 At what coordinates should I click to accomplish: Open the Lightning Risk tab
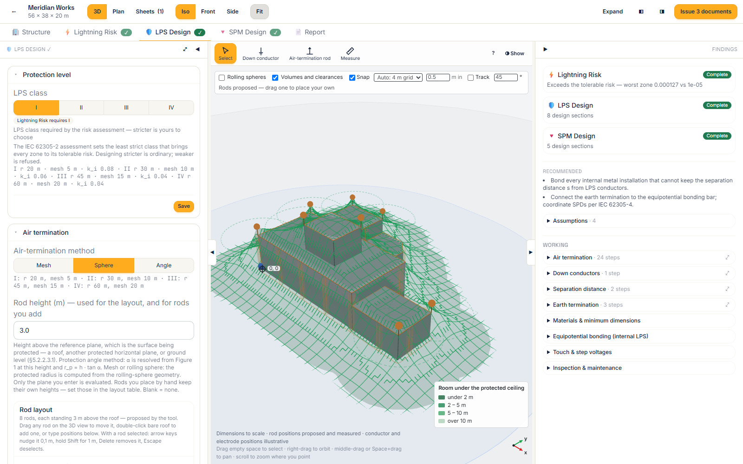tap(98, 32)
